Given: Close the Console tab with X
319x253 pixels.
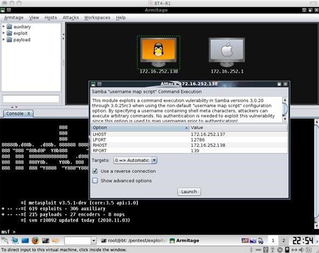Looking at the screenshot, I should [x=29, y=114].
